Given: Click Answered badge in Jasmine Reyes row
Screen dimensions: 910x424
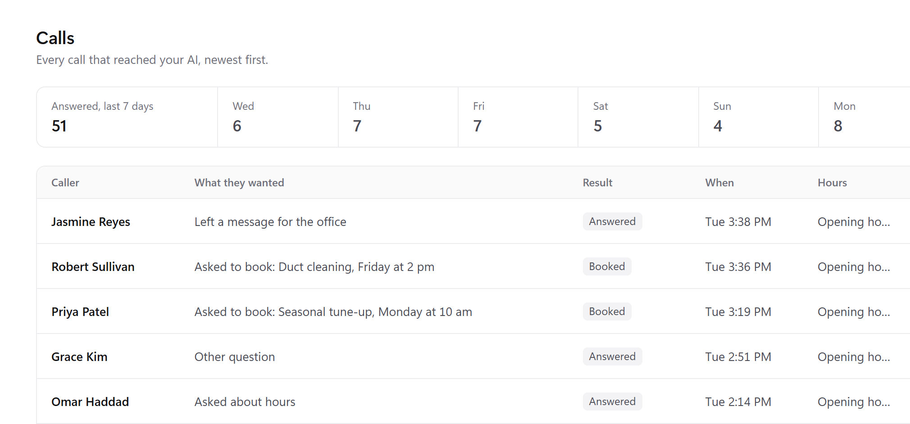Looking at the screenshot, I should point(612,221).
